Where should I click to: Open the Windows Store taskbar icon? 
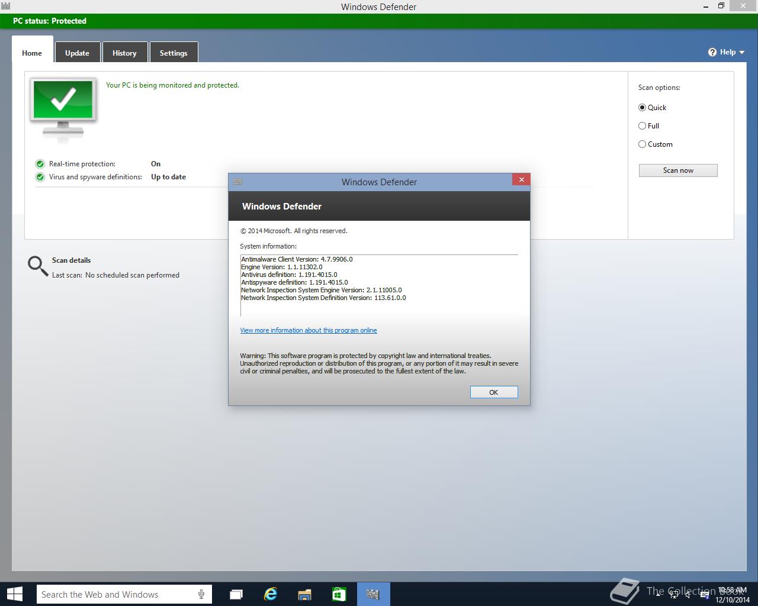(x=339, y=594)
